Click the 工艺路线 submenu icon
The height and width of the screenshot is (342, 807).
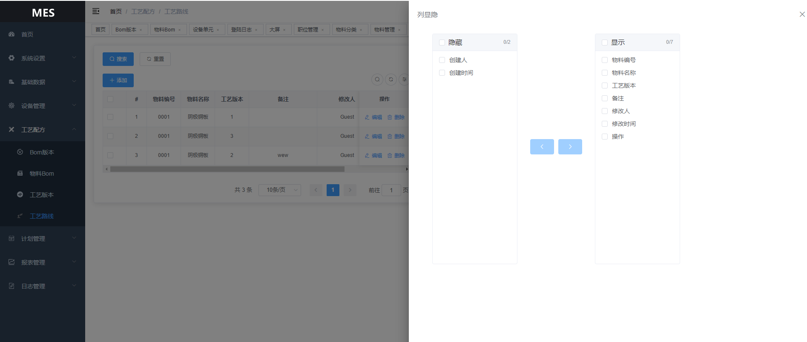click(x=20, y=216)
